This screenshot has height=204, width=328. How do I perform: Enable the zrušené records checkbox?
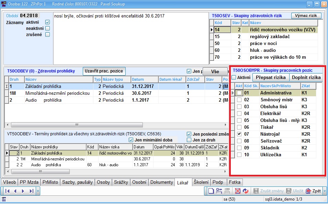tap(48, 34)
